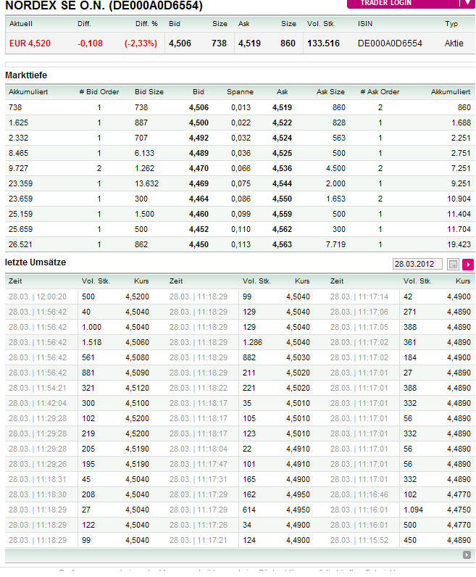The height and width of the screenshot is (577, 476).
Task: Click the Vol. Stk. value 133.516
Action: coord(323,43)
